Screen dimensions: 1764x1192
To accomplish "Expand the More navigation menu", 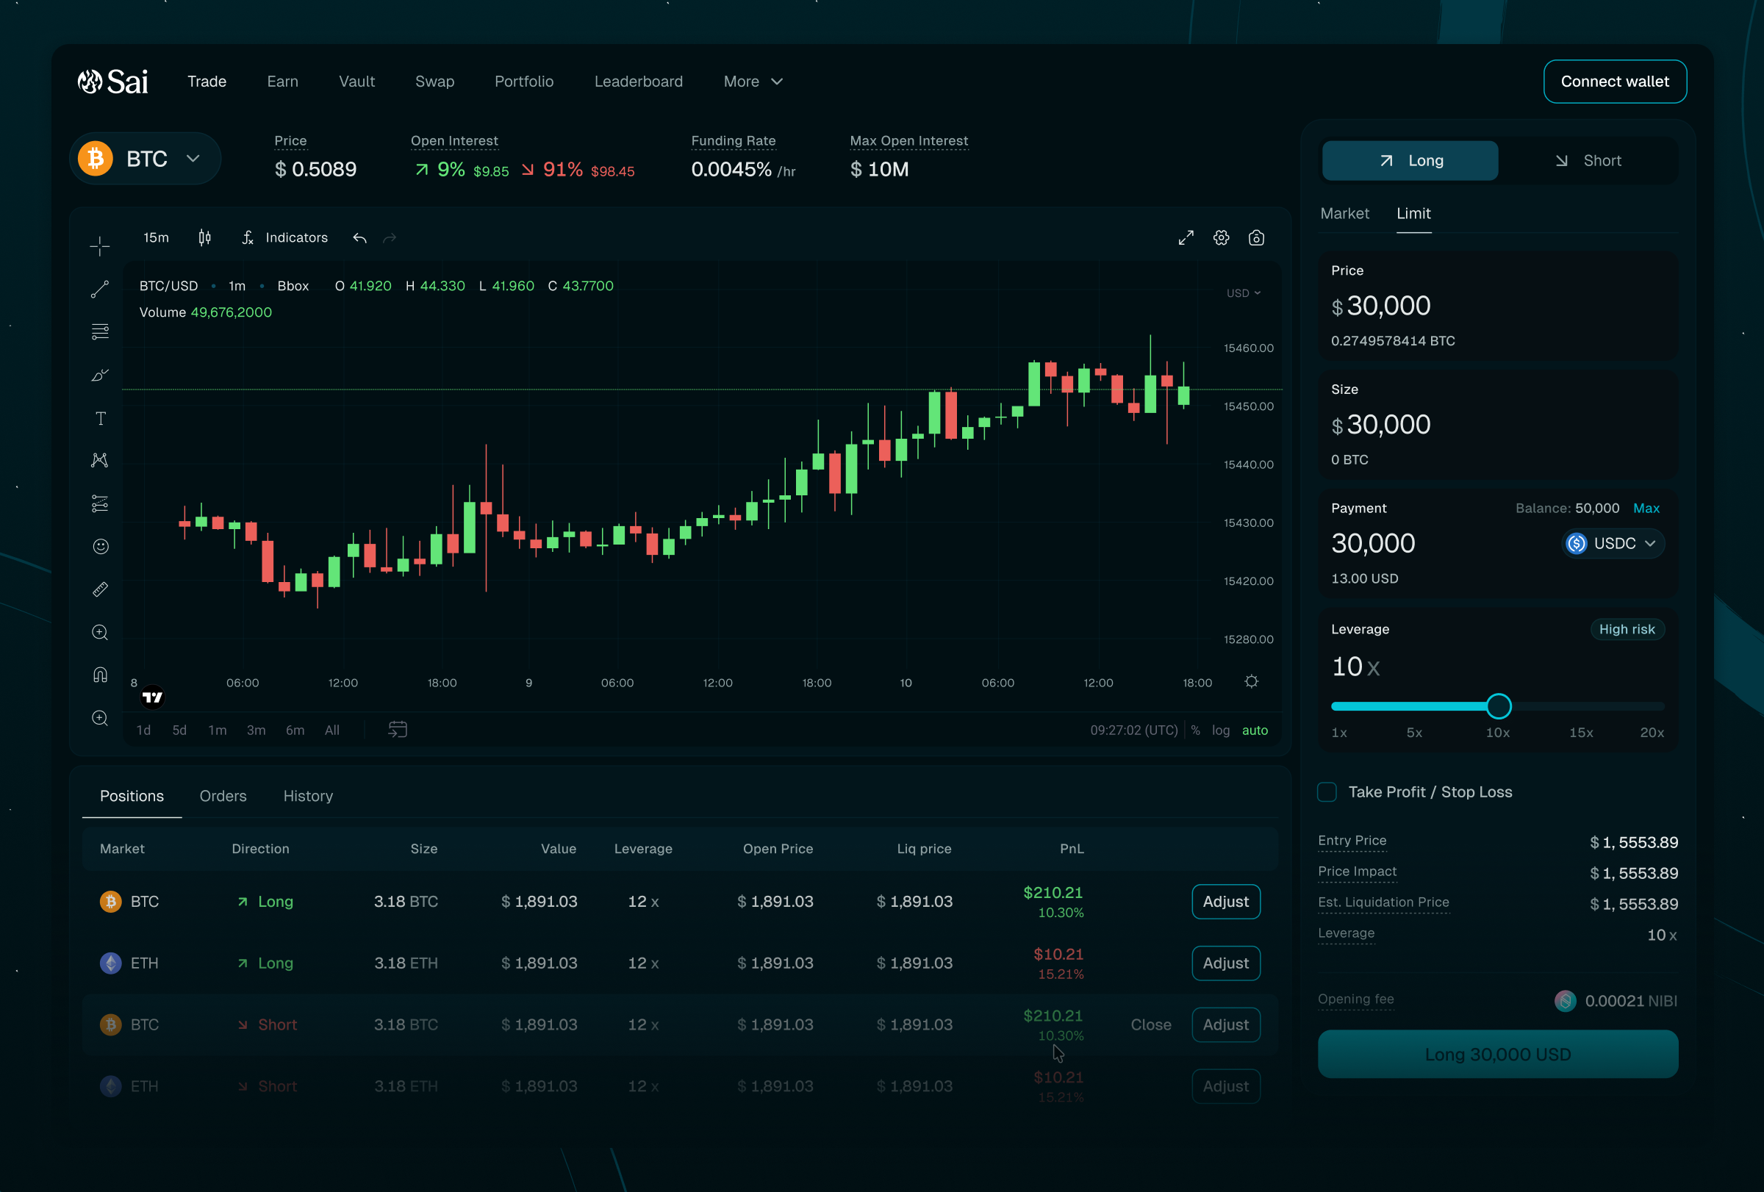I will click(752, 81).
